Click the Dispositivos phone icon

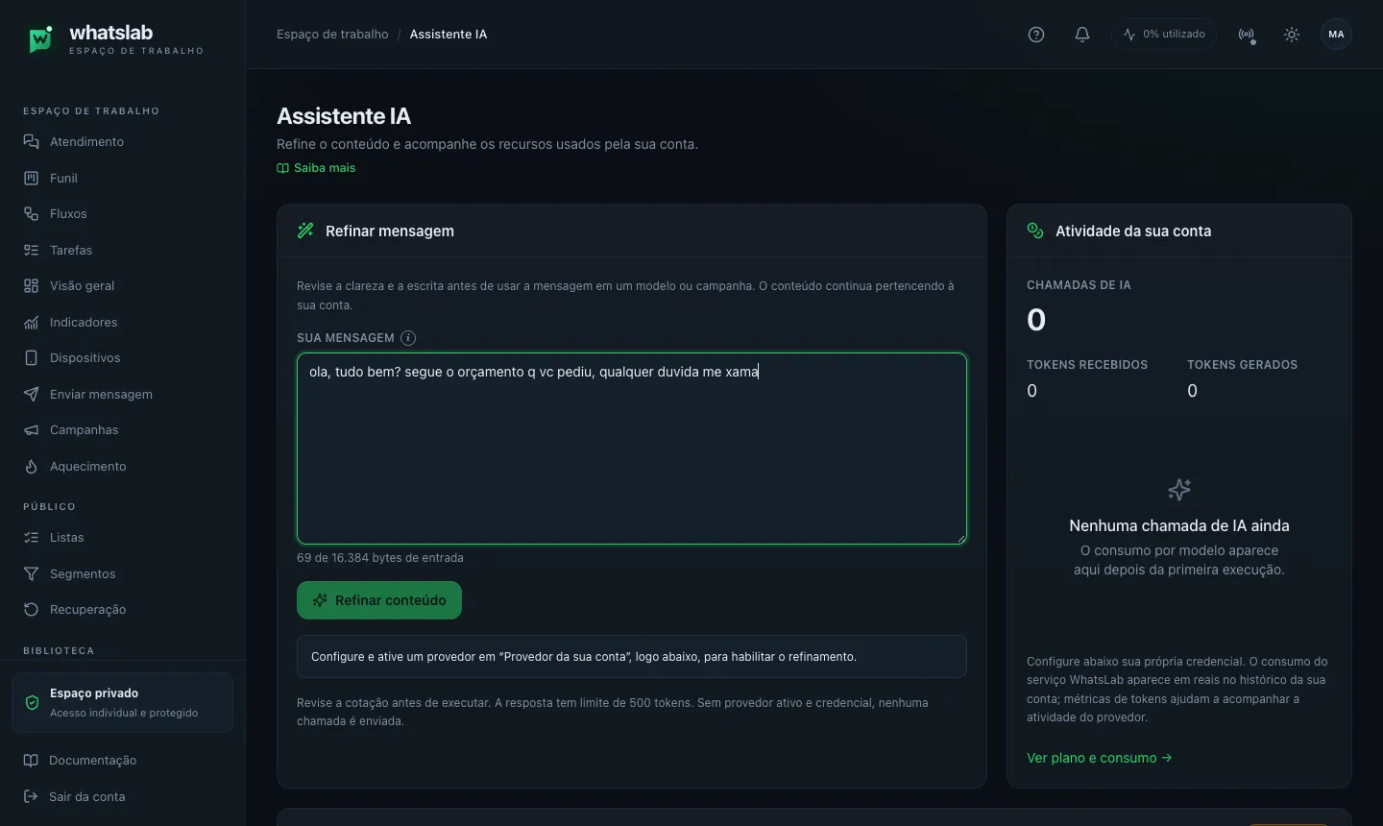coord(32,358)
